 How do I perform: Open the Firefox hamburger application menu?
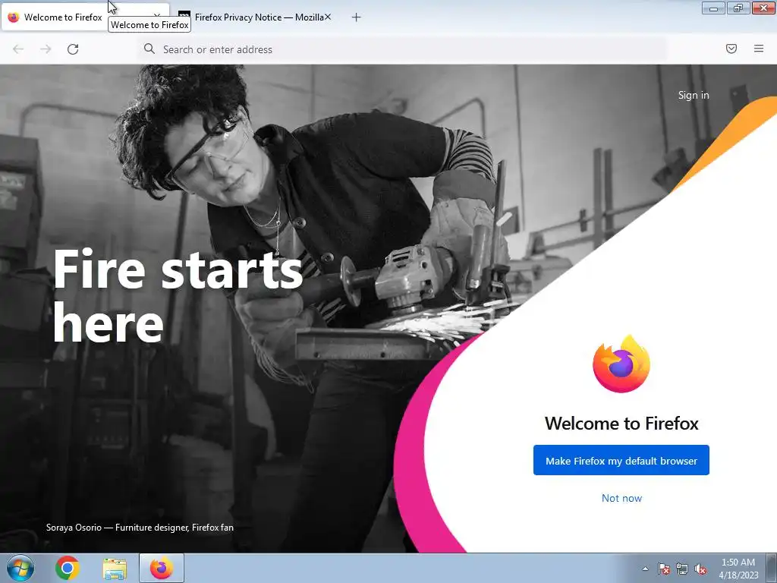coord(759,49)
